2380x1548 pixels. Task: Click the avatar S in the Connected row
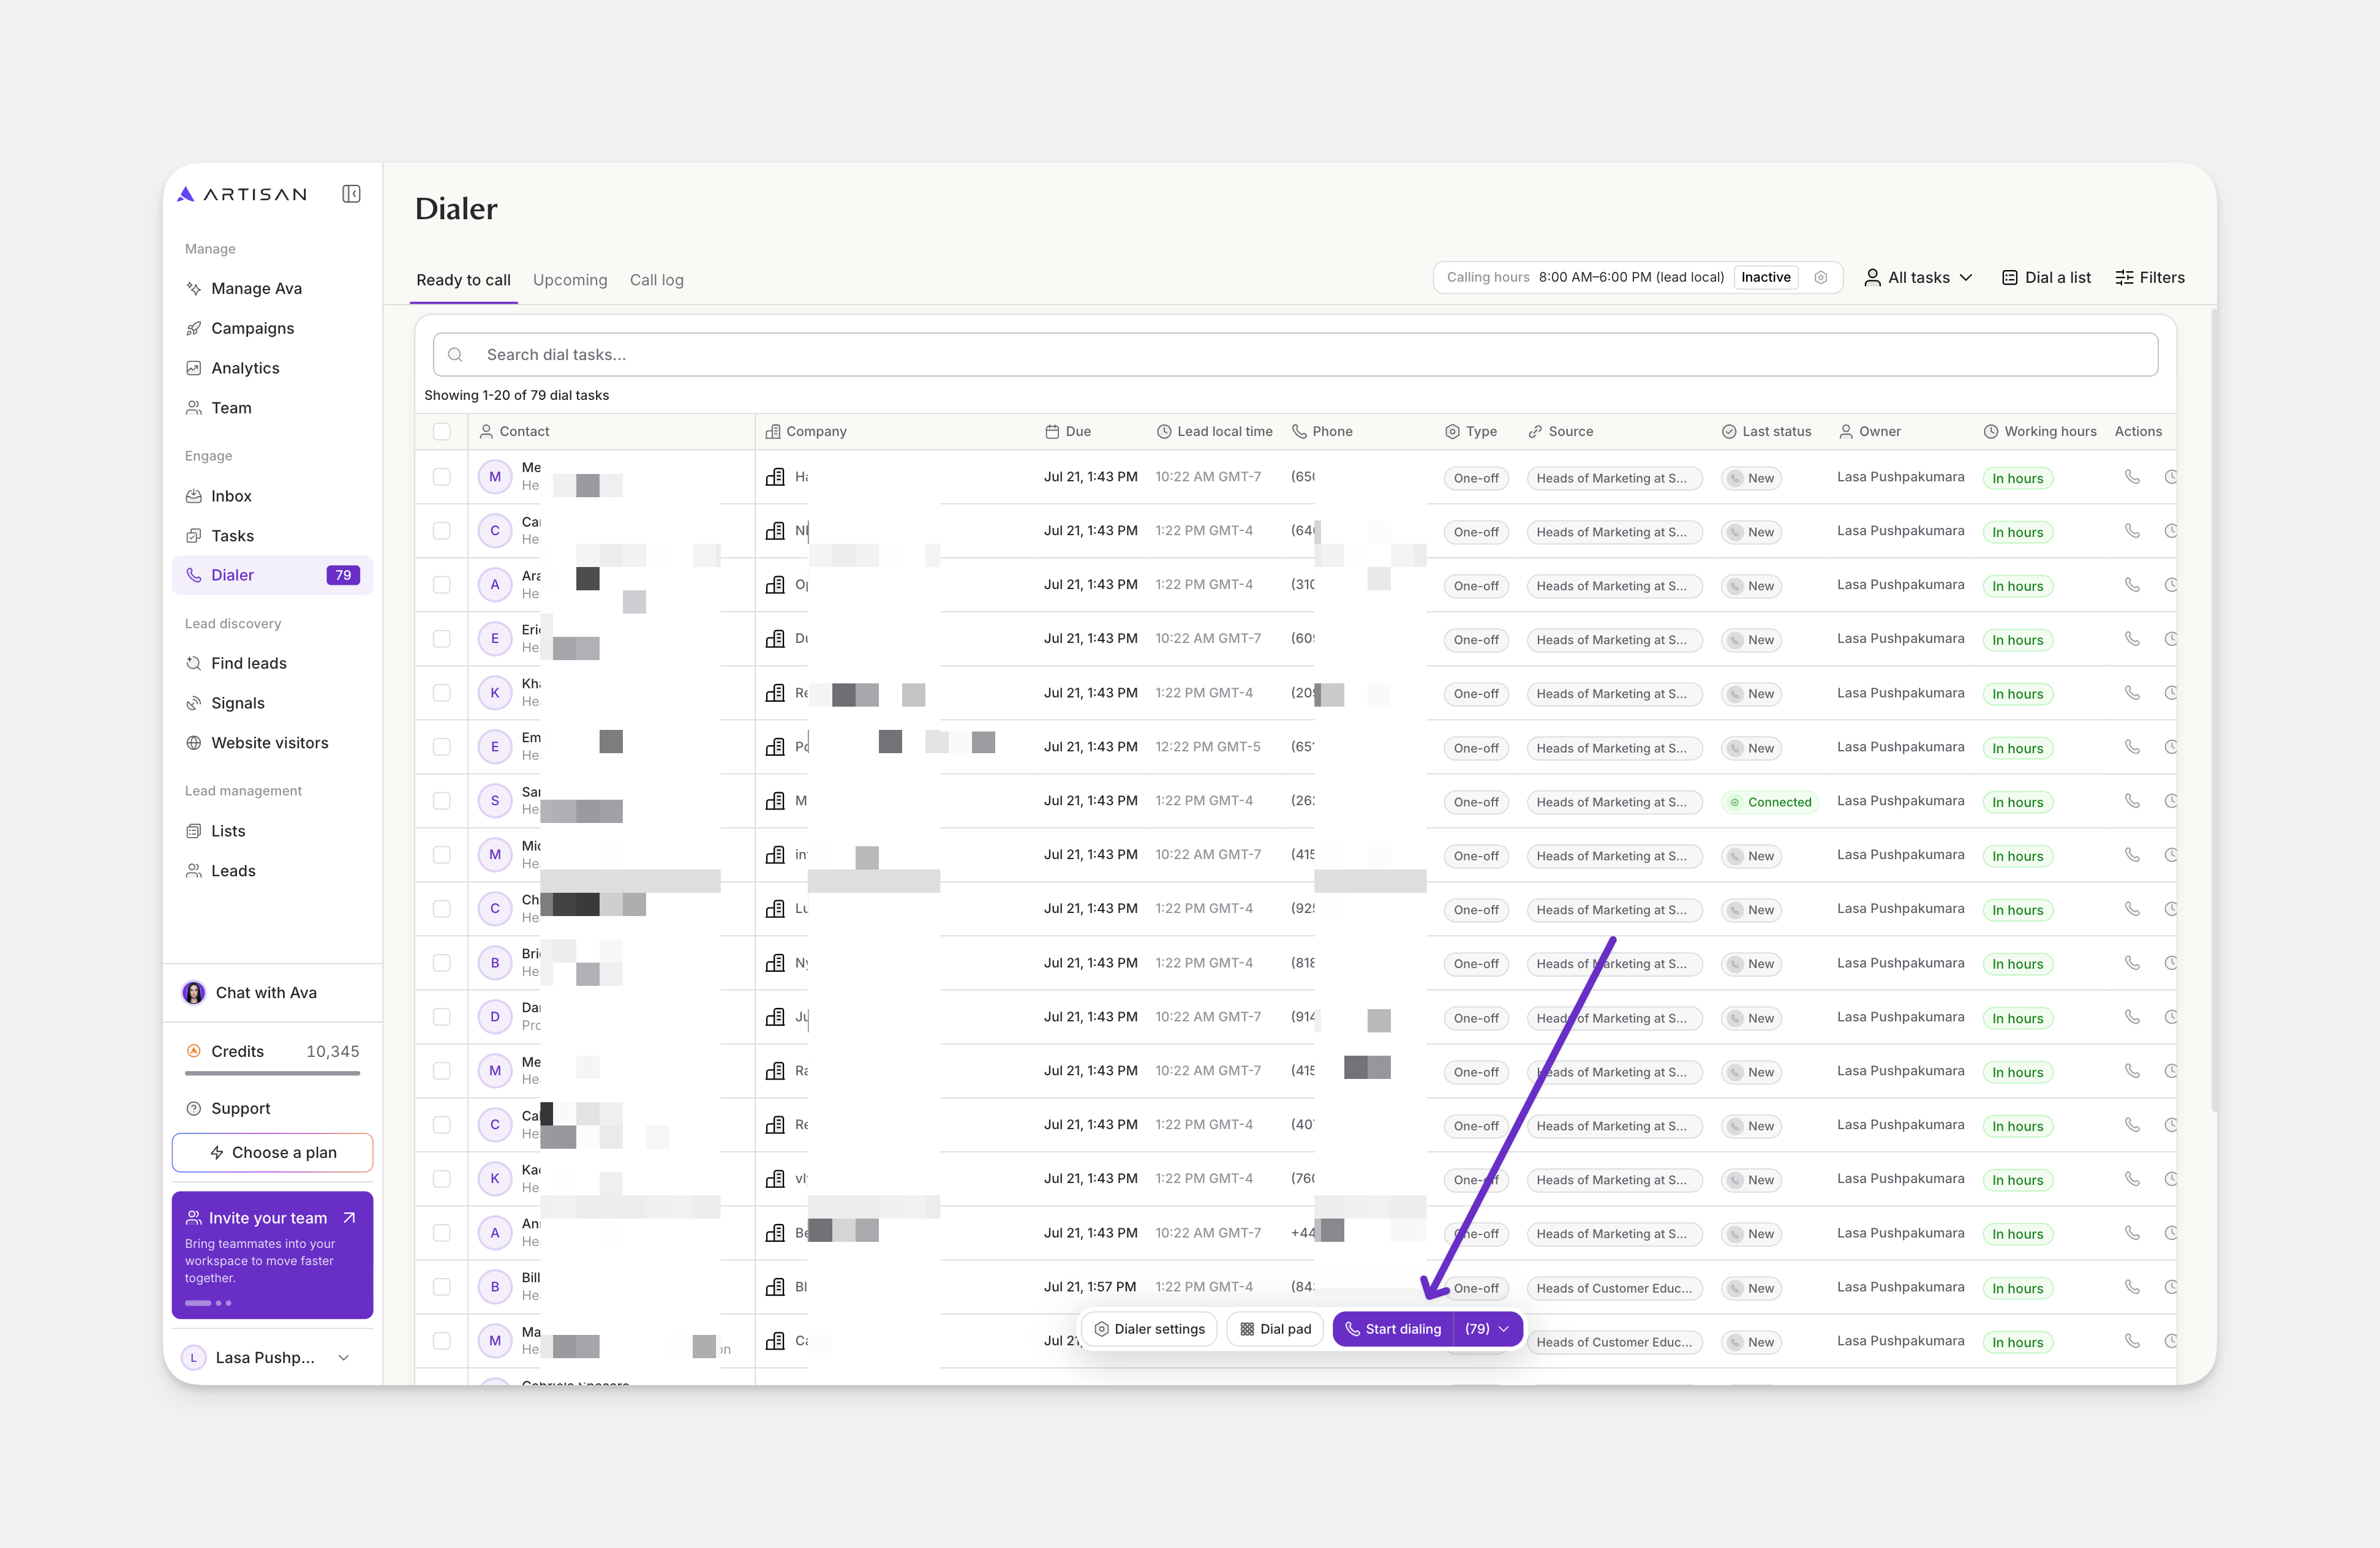point(494,801)
